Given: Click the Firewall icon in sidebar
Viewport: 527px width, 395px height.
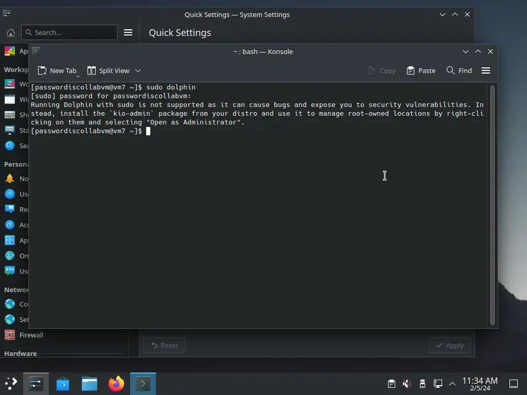Looking at the screenshot, I should coord(10,335).
